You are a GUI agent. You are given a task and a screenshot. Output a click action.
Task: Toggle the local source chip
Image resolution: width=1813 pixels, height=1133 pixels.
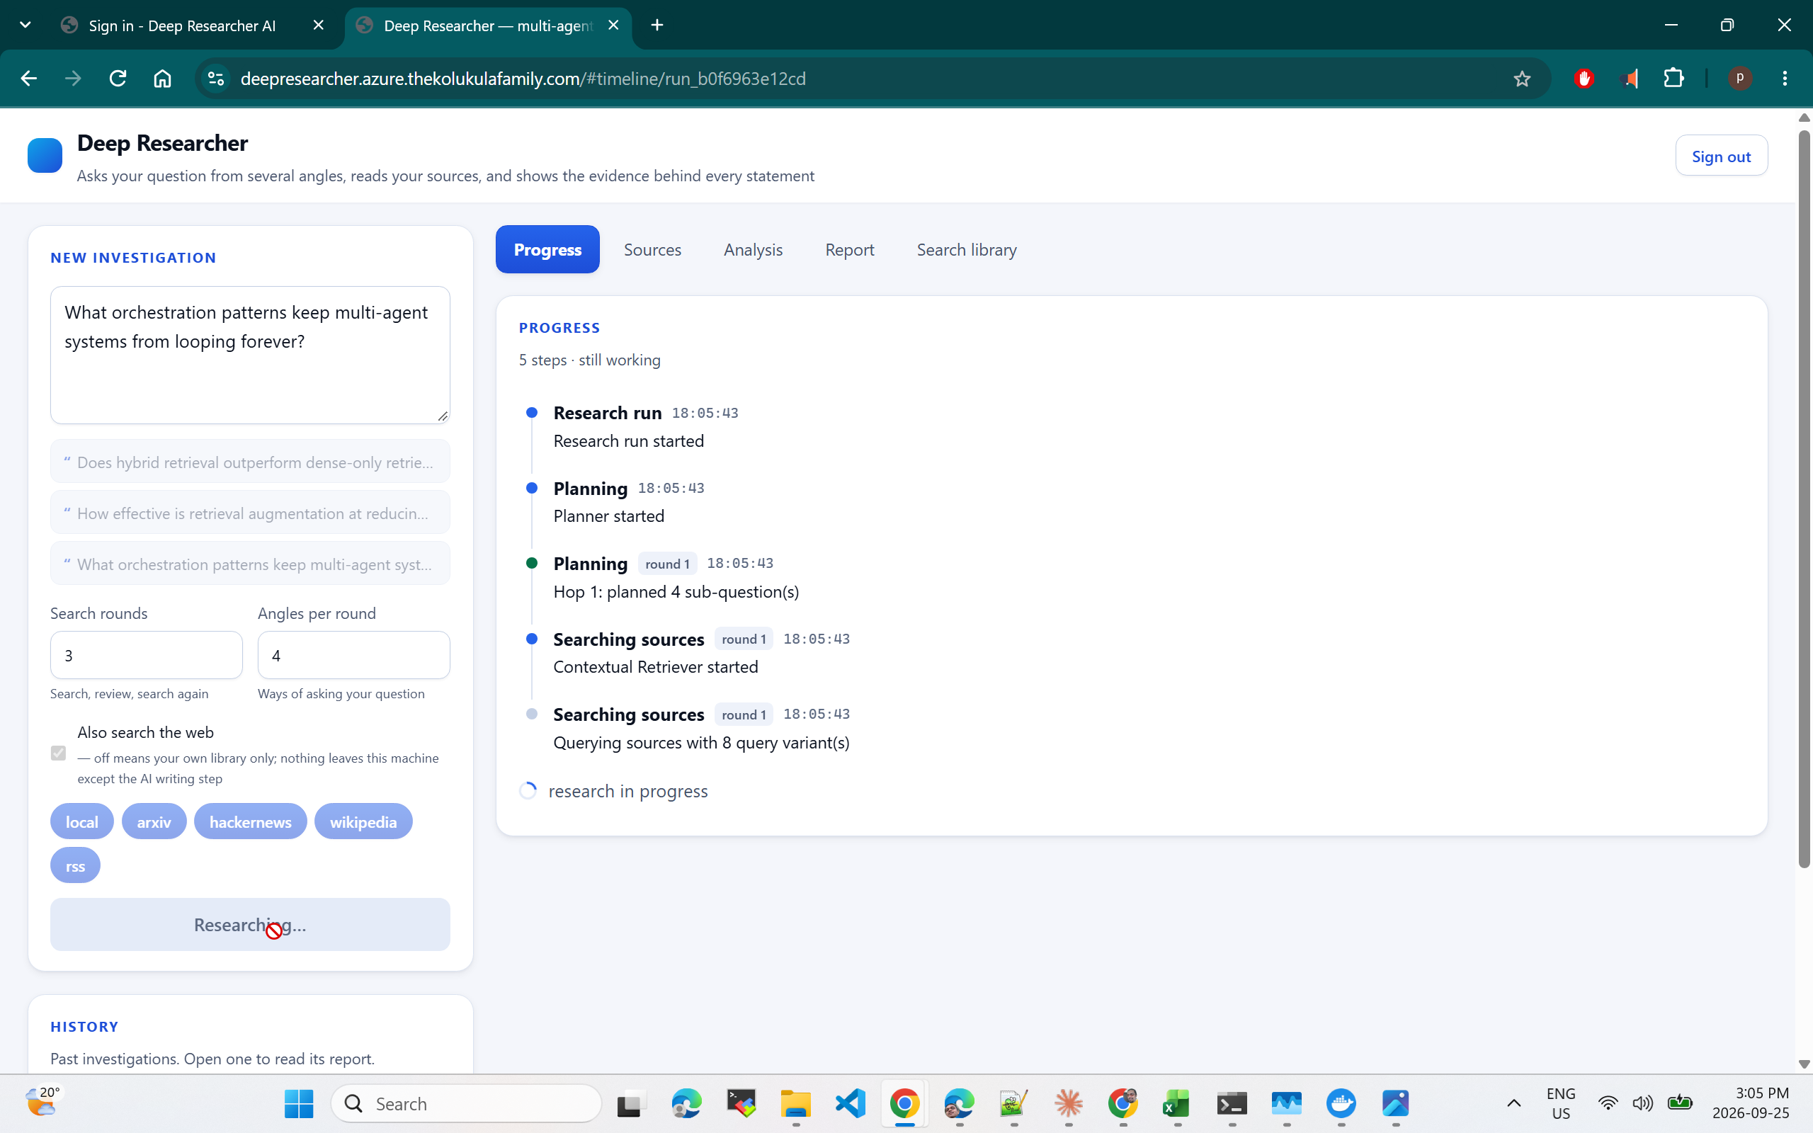81,821
